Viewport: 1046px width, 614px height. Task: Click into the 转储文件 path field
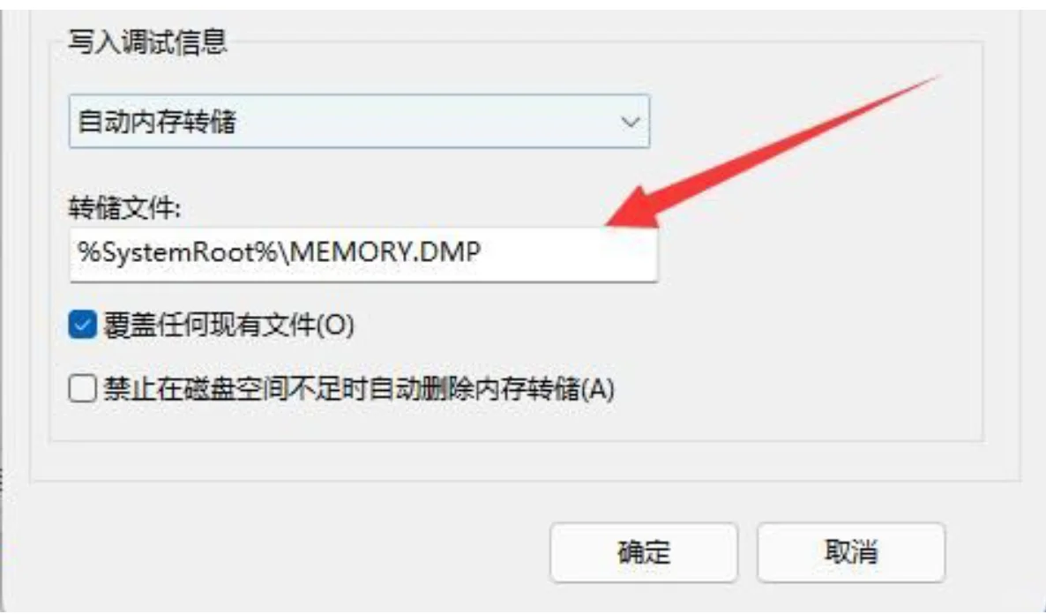(x=362, y=254)
